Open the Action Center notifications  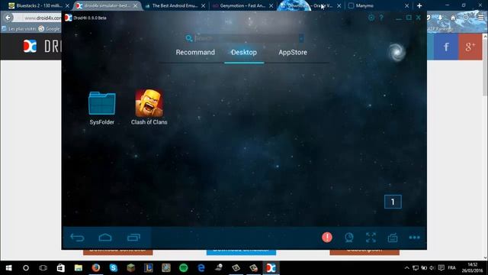click(x=441, y=268)
